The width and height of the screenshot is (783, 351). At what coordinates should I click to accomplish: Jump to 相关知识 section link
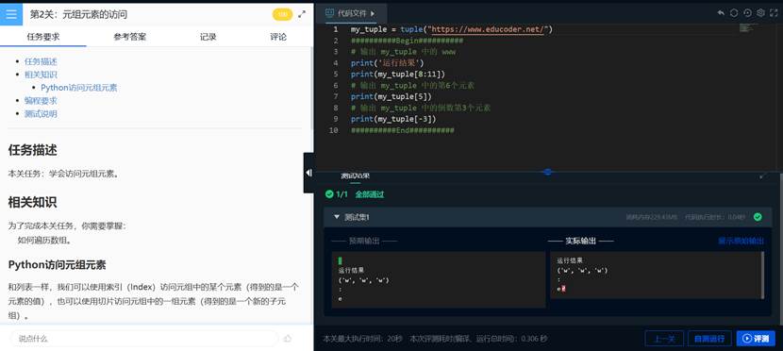[x=41, y=75]
